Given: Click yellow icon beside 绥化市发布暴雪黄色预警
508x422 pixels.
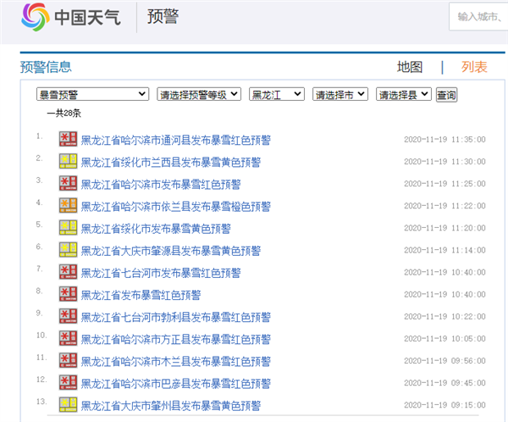Looking at the screenshot, I should coord(68,227).
